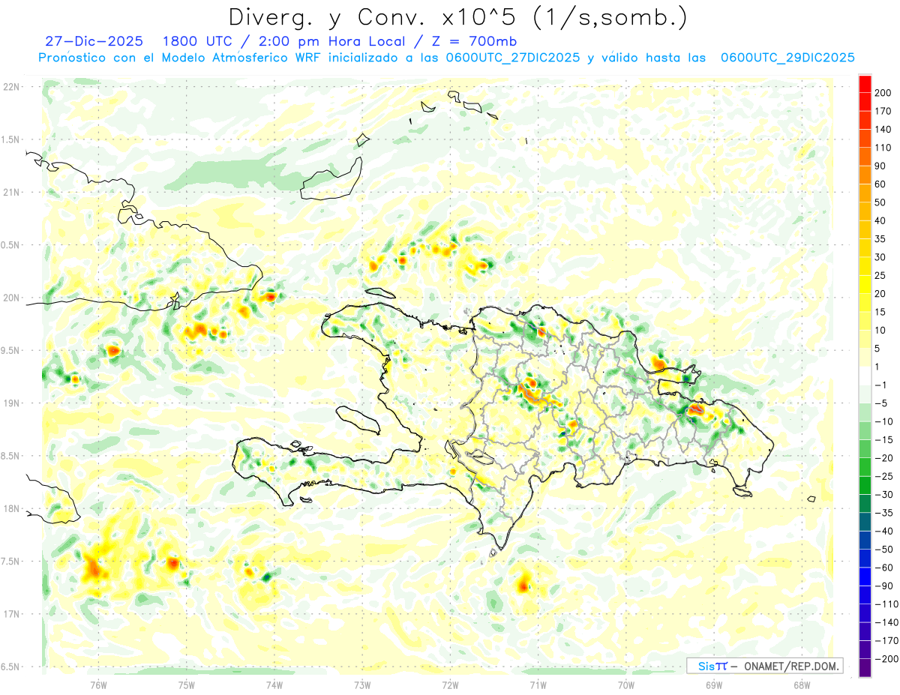Click the "9.5N" latitude label

point(11,350)
